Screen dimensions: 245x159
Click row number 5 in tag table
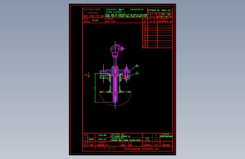[145, 34]
